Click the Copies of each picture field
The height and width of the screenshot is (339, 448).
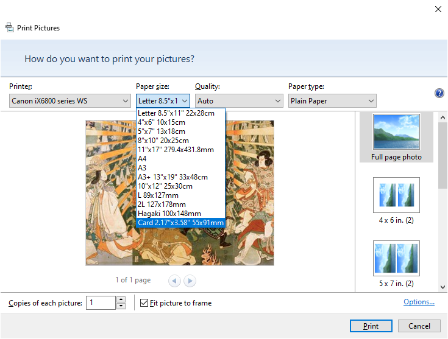pos(100,302)
